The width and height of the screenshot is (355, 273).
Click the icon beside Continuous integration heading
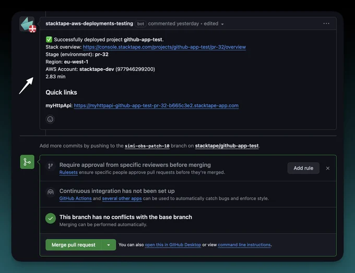pos(51,192)
